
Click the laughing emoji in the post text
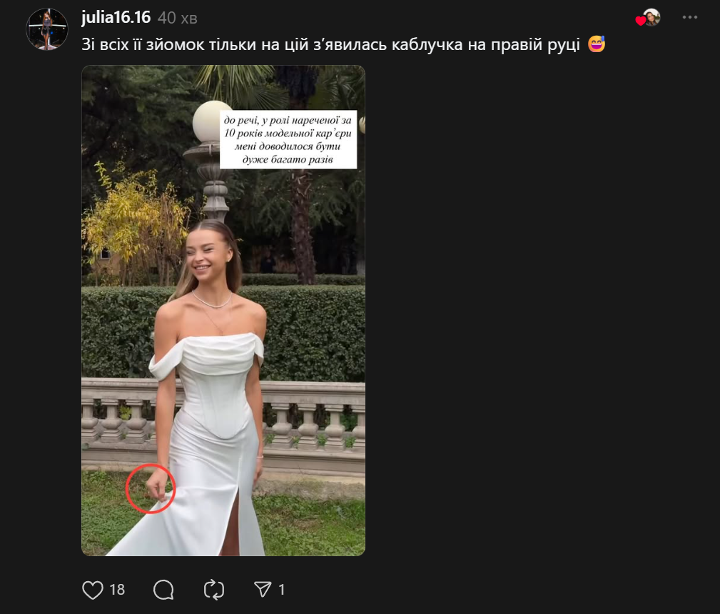click(597, 44)
